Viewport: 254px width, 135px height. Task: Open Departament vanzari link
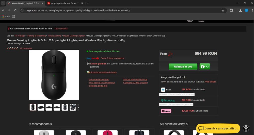(99, 80)
